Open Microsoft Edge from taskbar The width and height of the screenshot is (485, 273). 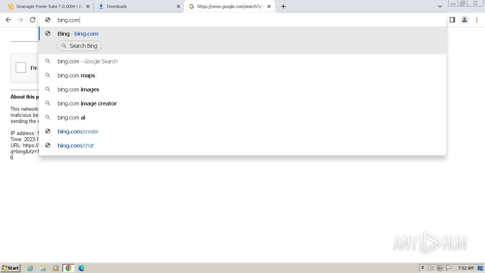click(x=81, y=268)
